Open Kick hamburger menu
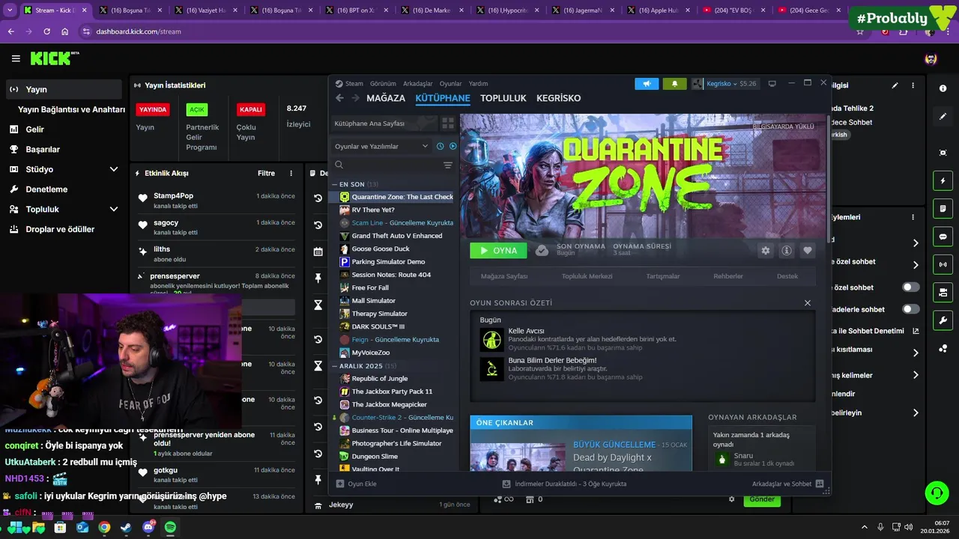Screen dimensions: 959x539 pyautogui.click(x=16, y=58)
